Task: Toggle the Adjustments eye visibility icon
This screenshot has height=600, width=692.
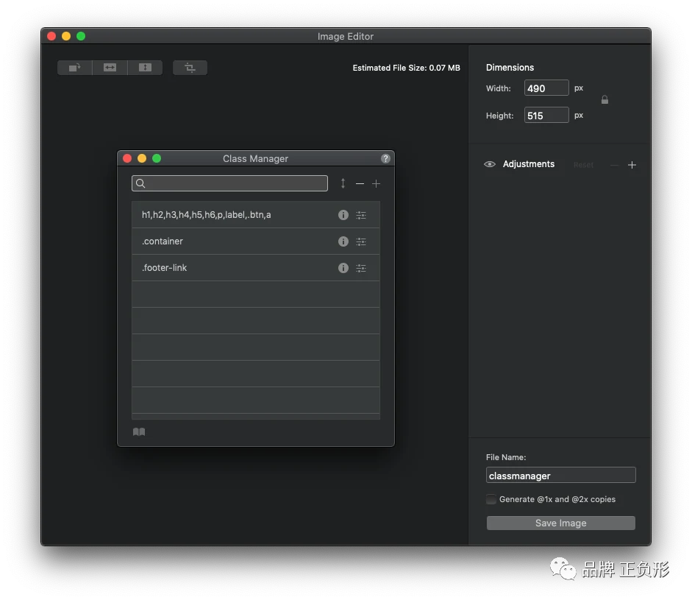Action: (x=490, y=164)
